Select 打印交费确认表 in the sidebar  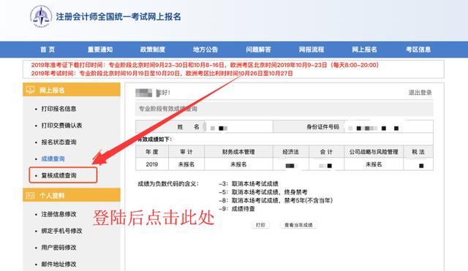pyautogui.click(x=61, y=126)
